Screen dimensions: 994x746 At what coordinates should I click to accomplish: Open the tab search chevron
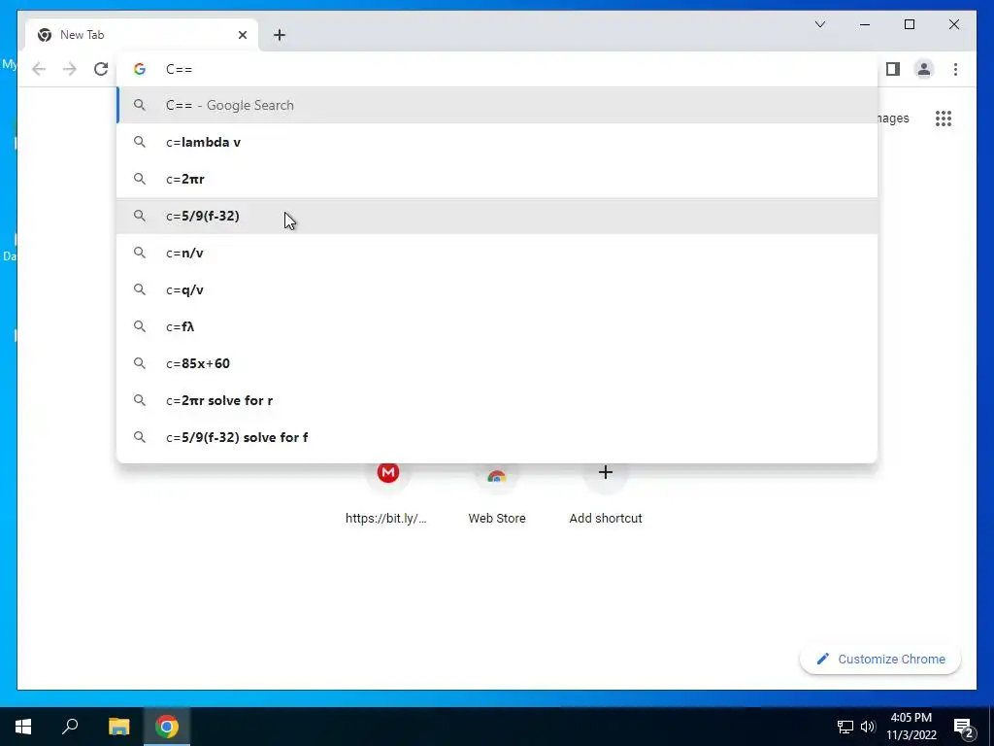(819, 24)
